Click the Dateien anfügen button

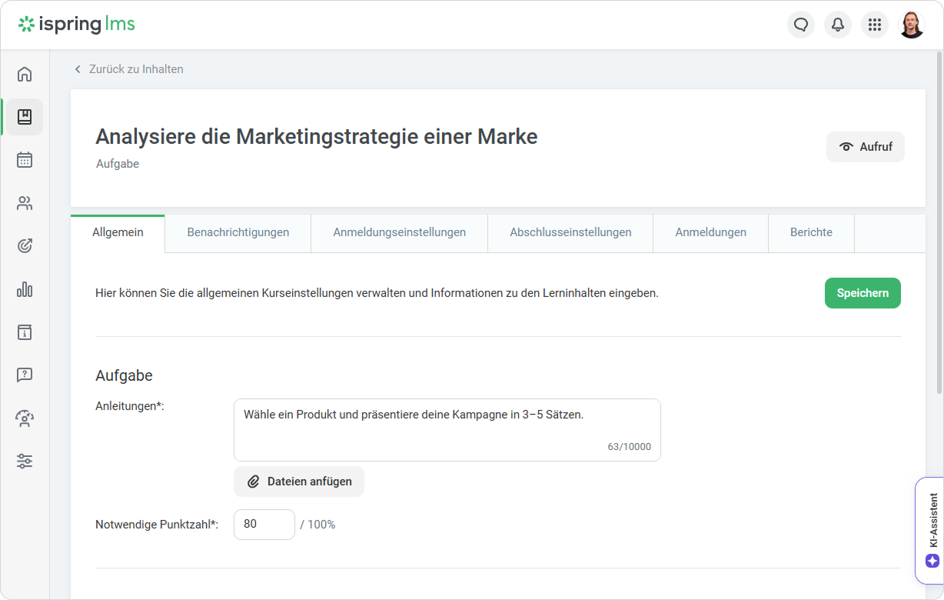pos(299,482)
